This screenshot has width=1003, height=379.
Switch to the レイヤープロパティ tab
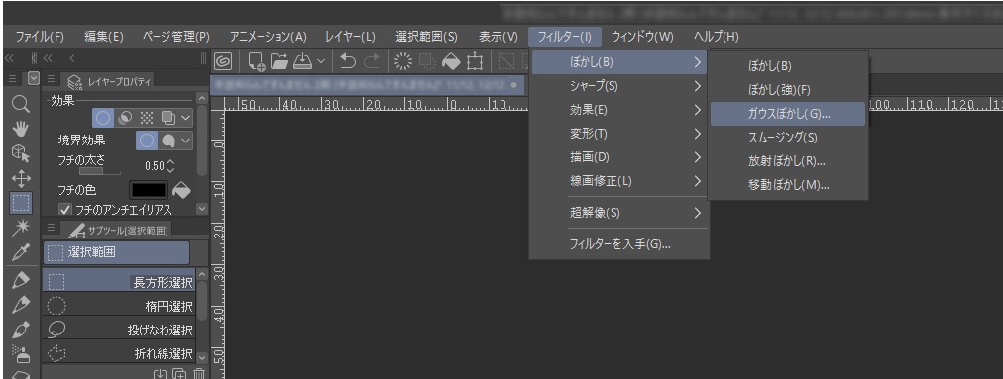pyautogui.click(x=108, y=80)
